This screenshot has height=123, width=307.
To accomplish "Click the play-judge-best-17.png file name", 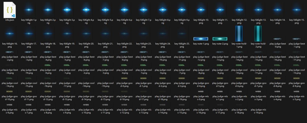I will [x=296, y=58].
